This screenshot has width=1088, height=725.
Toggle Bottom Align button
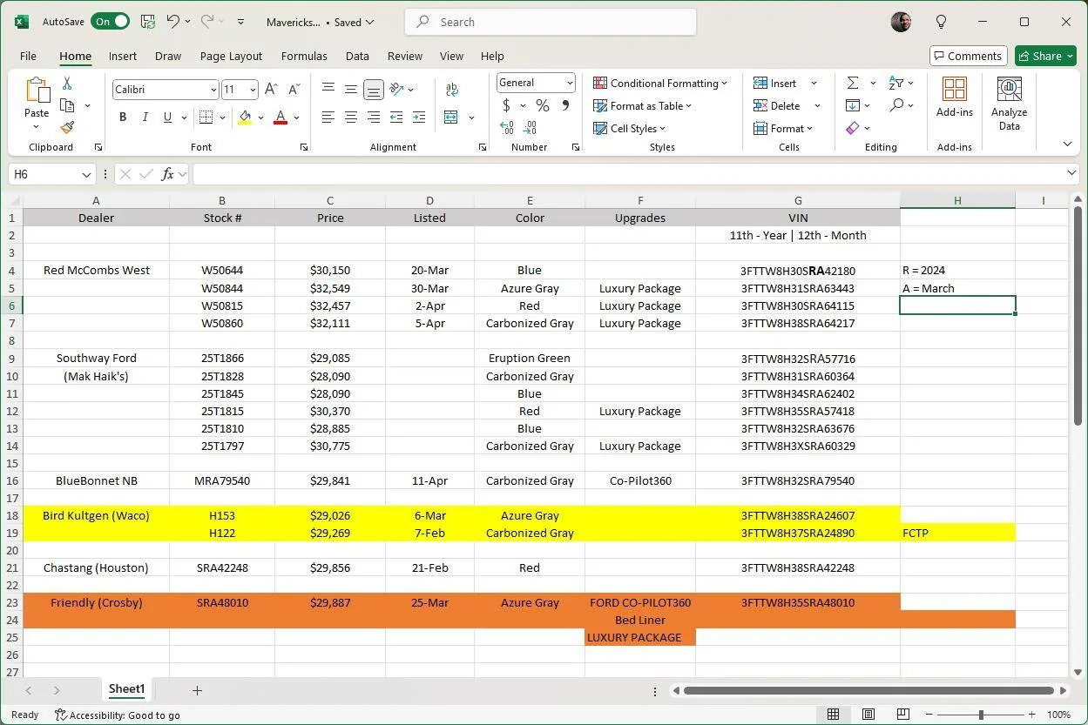(373, 89)
